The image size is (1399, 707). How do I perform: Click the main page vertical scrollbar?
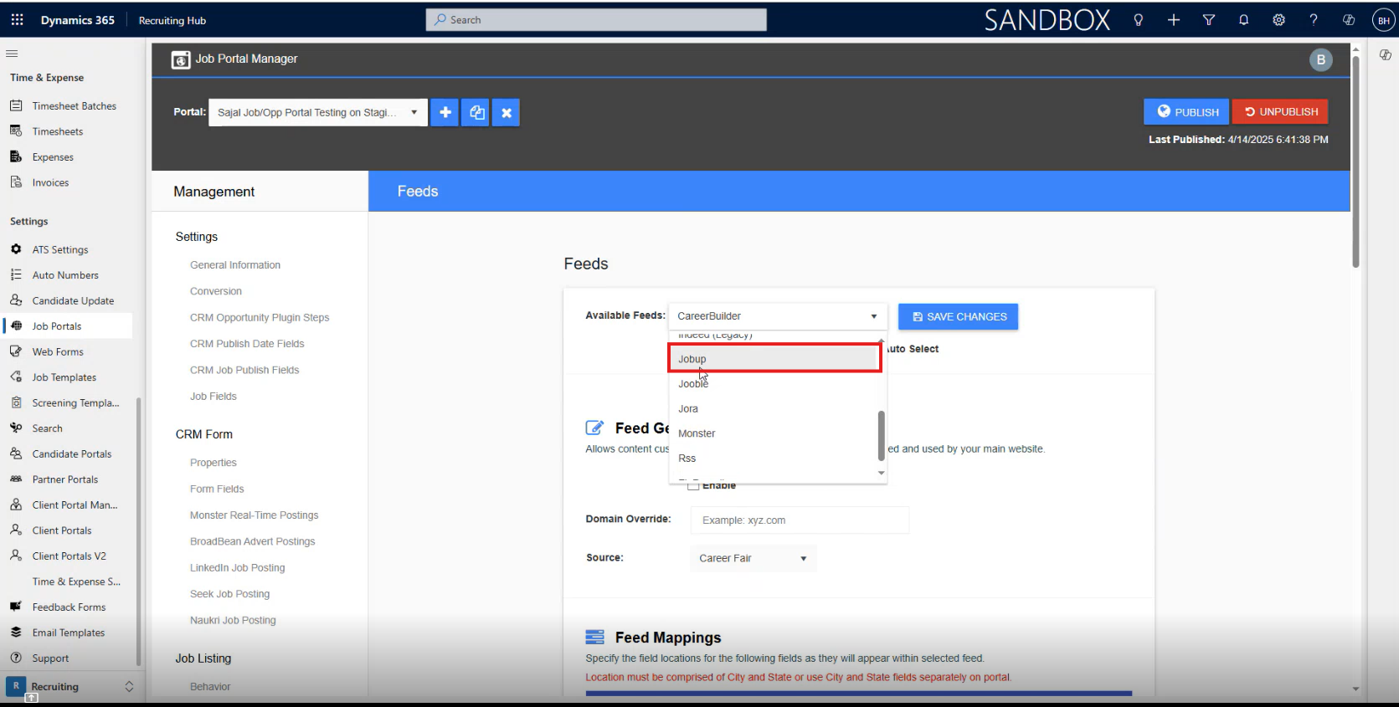1355,162
